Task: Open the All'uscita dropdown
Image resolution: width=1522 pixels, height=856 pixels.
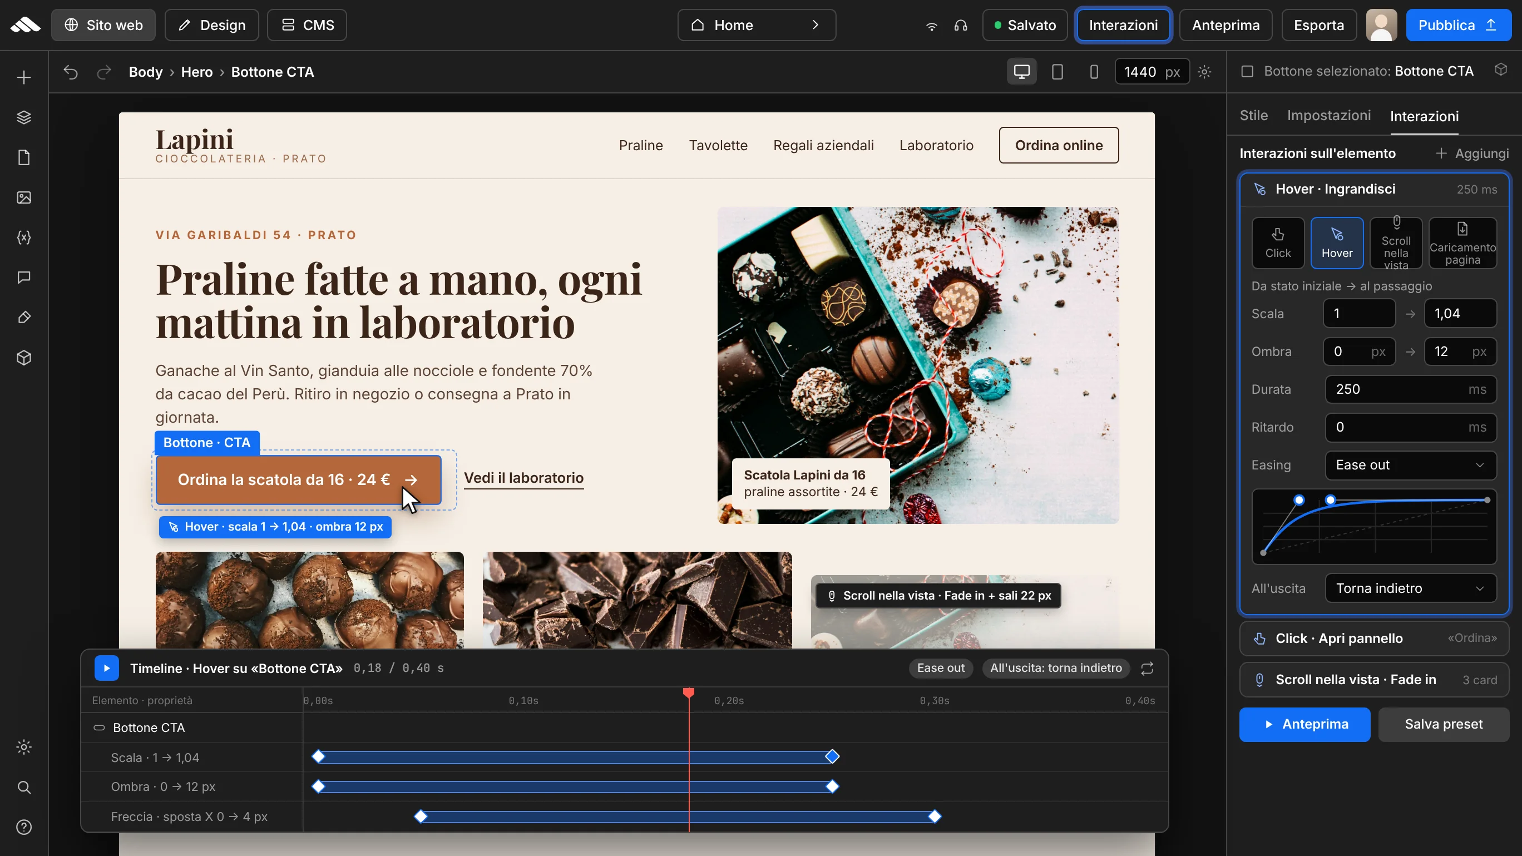Action: (x=1411, y=588)
